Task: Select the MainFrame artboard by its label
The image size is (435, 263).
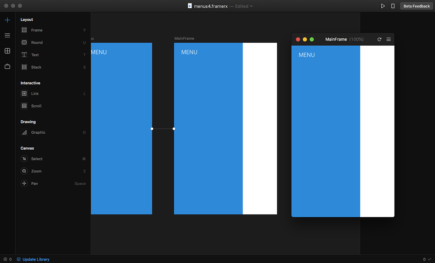Action: 184,38
